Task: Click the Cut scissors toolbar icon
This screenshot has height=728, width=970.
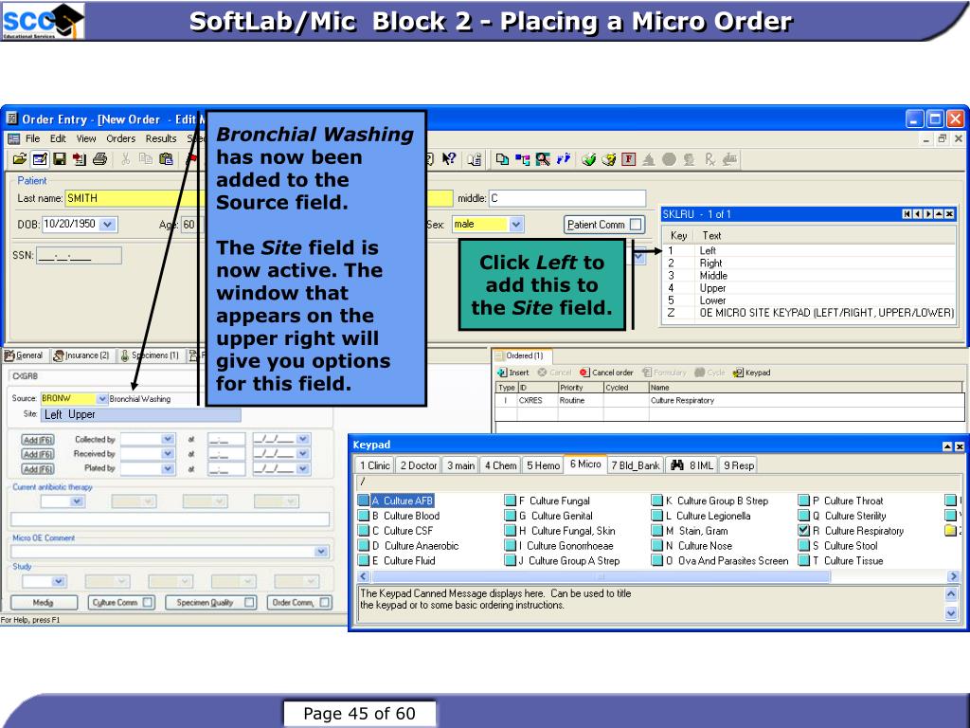Action: (126, 159)
